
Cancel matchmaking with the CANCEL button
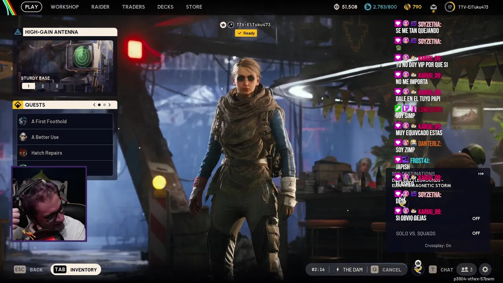(392, 270)
